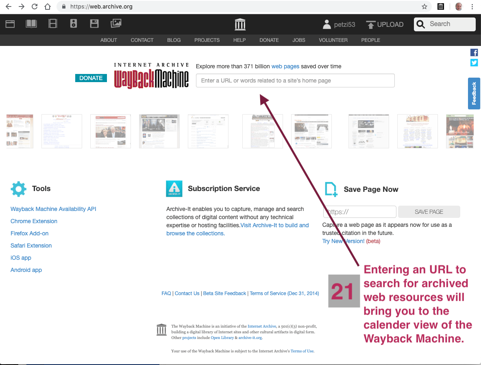Image resolution: width=481 pixels, height=365 pixels.
Task: Click the Video film strip icon
Action: coord(53,24)
